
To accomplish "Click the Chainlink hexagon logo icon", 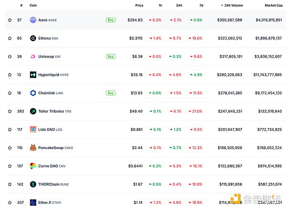I will [x=33, y=93].
